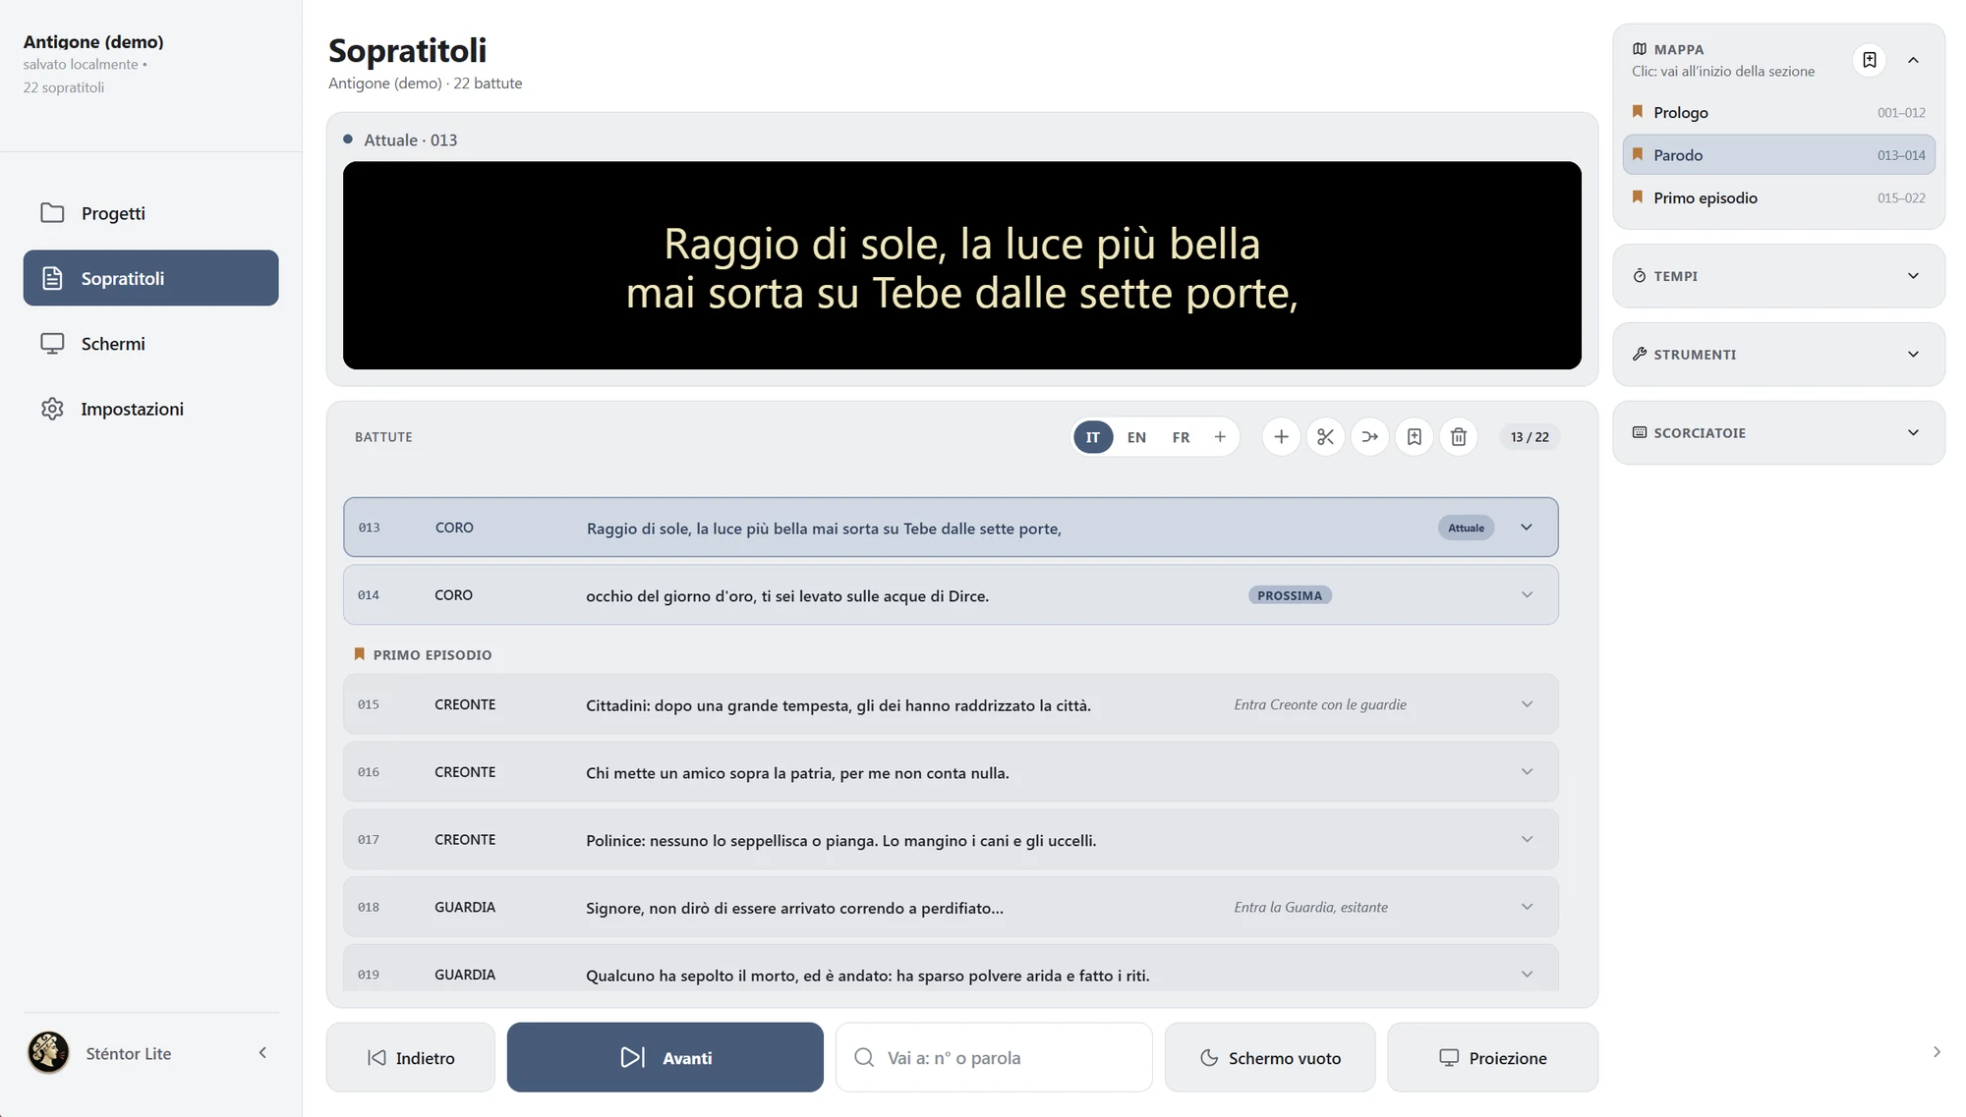Open Sopratitoli in the sidebar
This screenshot has width=1966, height=1117.
[x=150, y=278]
